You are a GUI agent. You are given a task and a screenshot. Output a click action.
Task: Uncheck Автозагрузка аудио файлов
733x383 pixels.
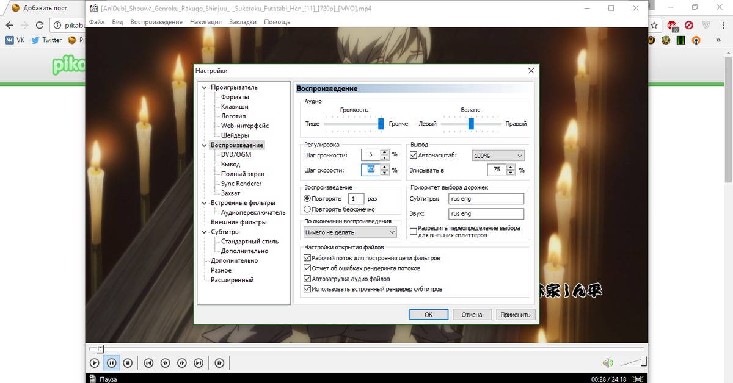tap(307, 279)
